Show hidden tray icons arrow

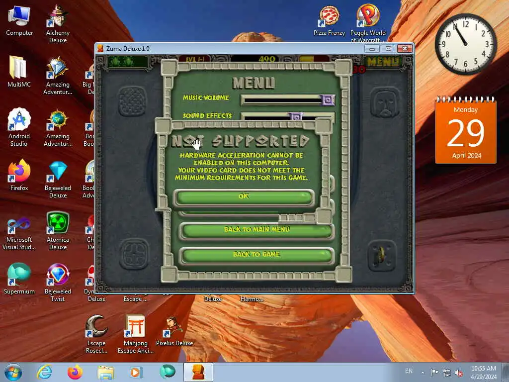(423, 373)
